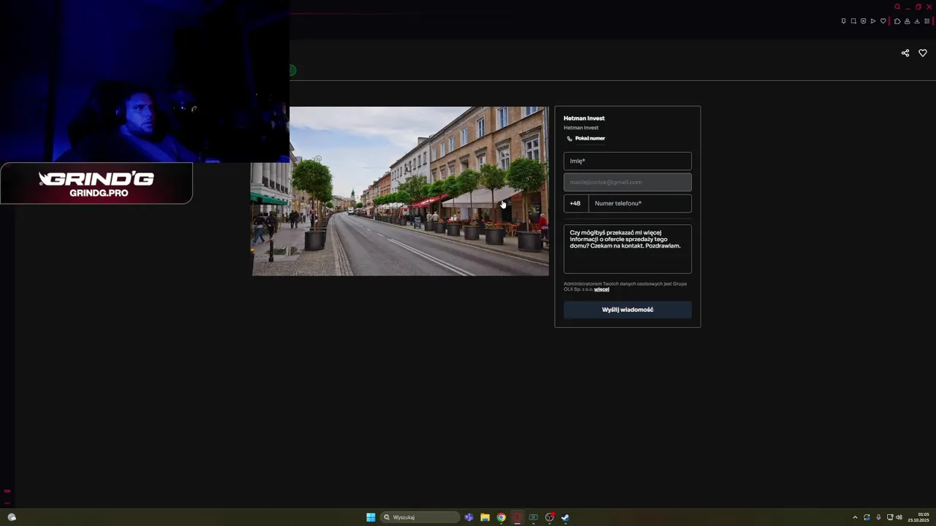Open the street photo of the listing
Screen dimensions: 936x526
[400, 191]
